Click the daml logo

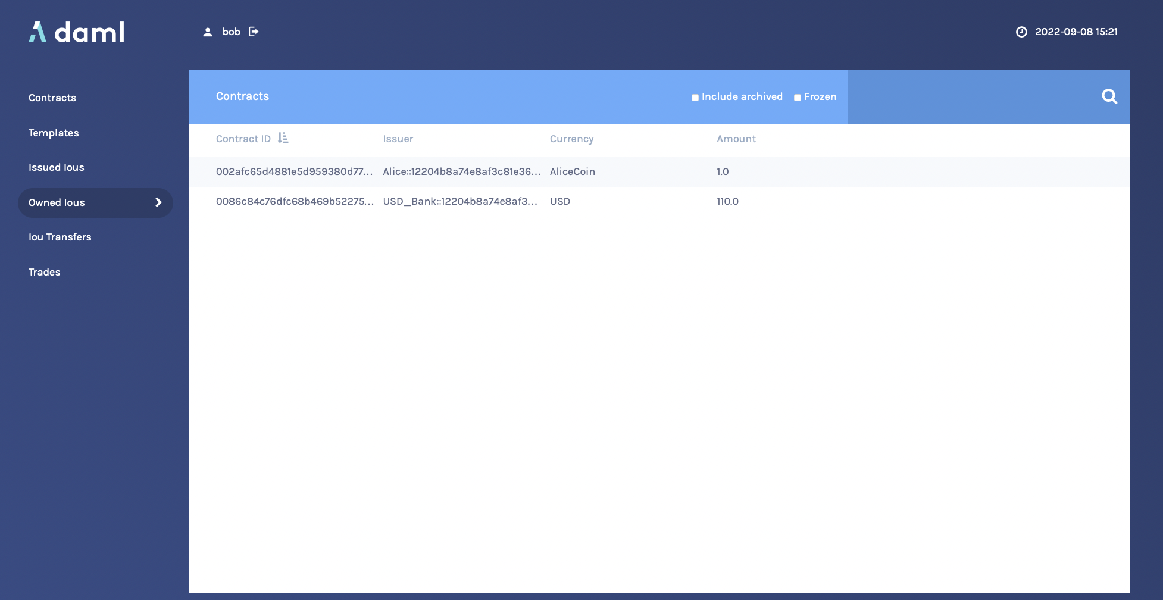(77, 32)
